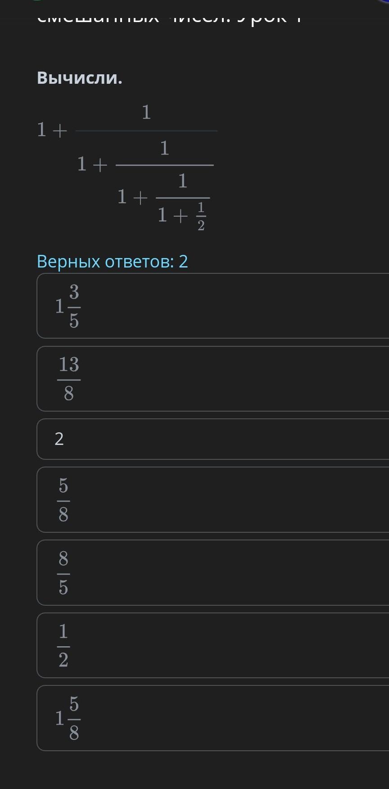Tap the green element in top-left corner
The height and width of the screenshot is (789, 389).
tap(38, 1)
